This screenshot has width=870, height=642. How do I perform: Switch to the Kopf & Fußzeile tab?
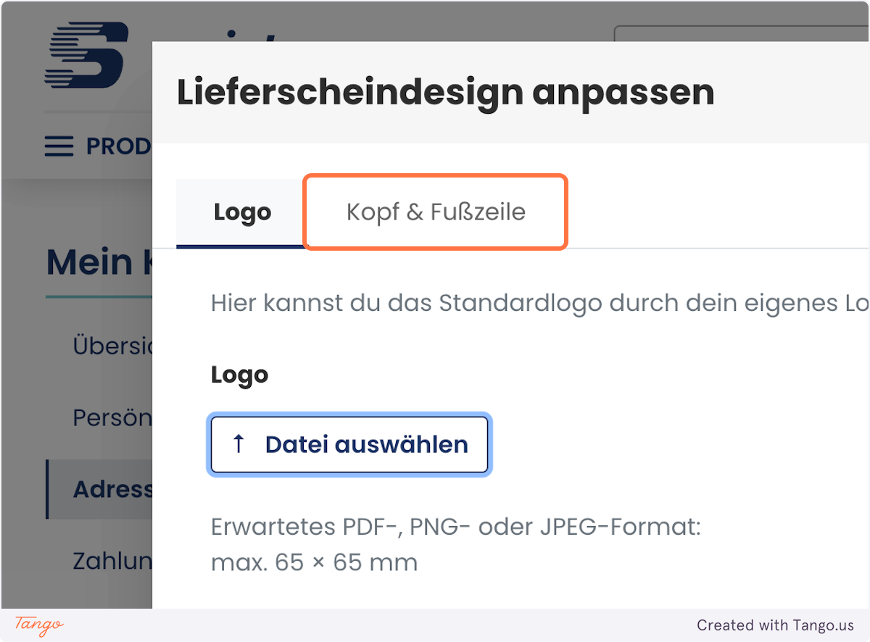point(435,212)
